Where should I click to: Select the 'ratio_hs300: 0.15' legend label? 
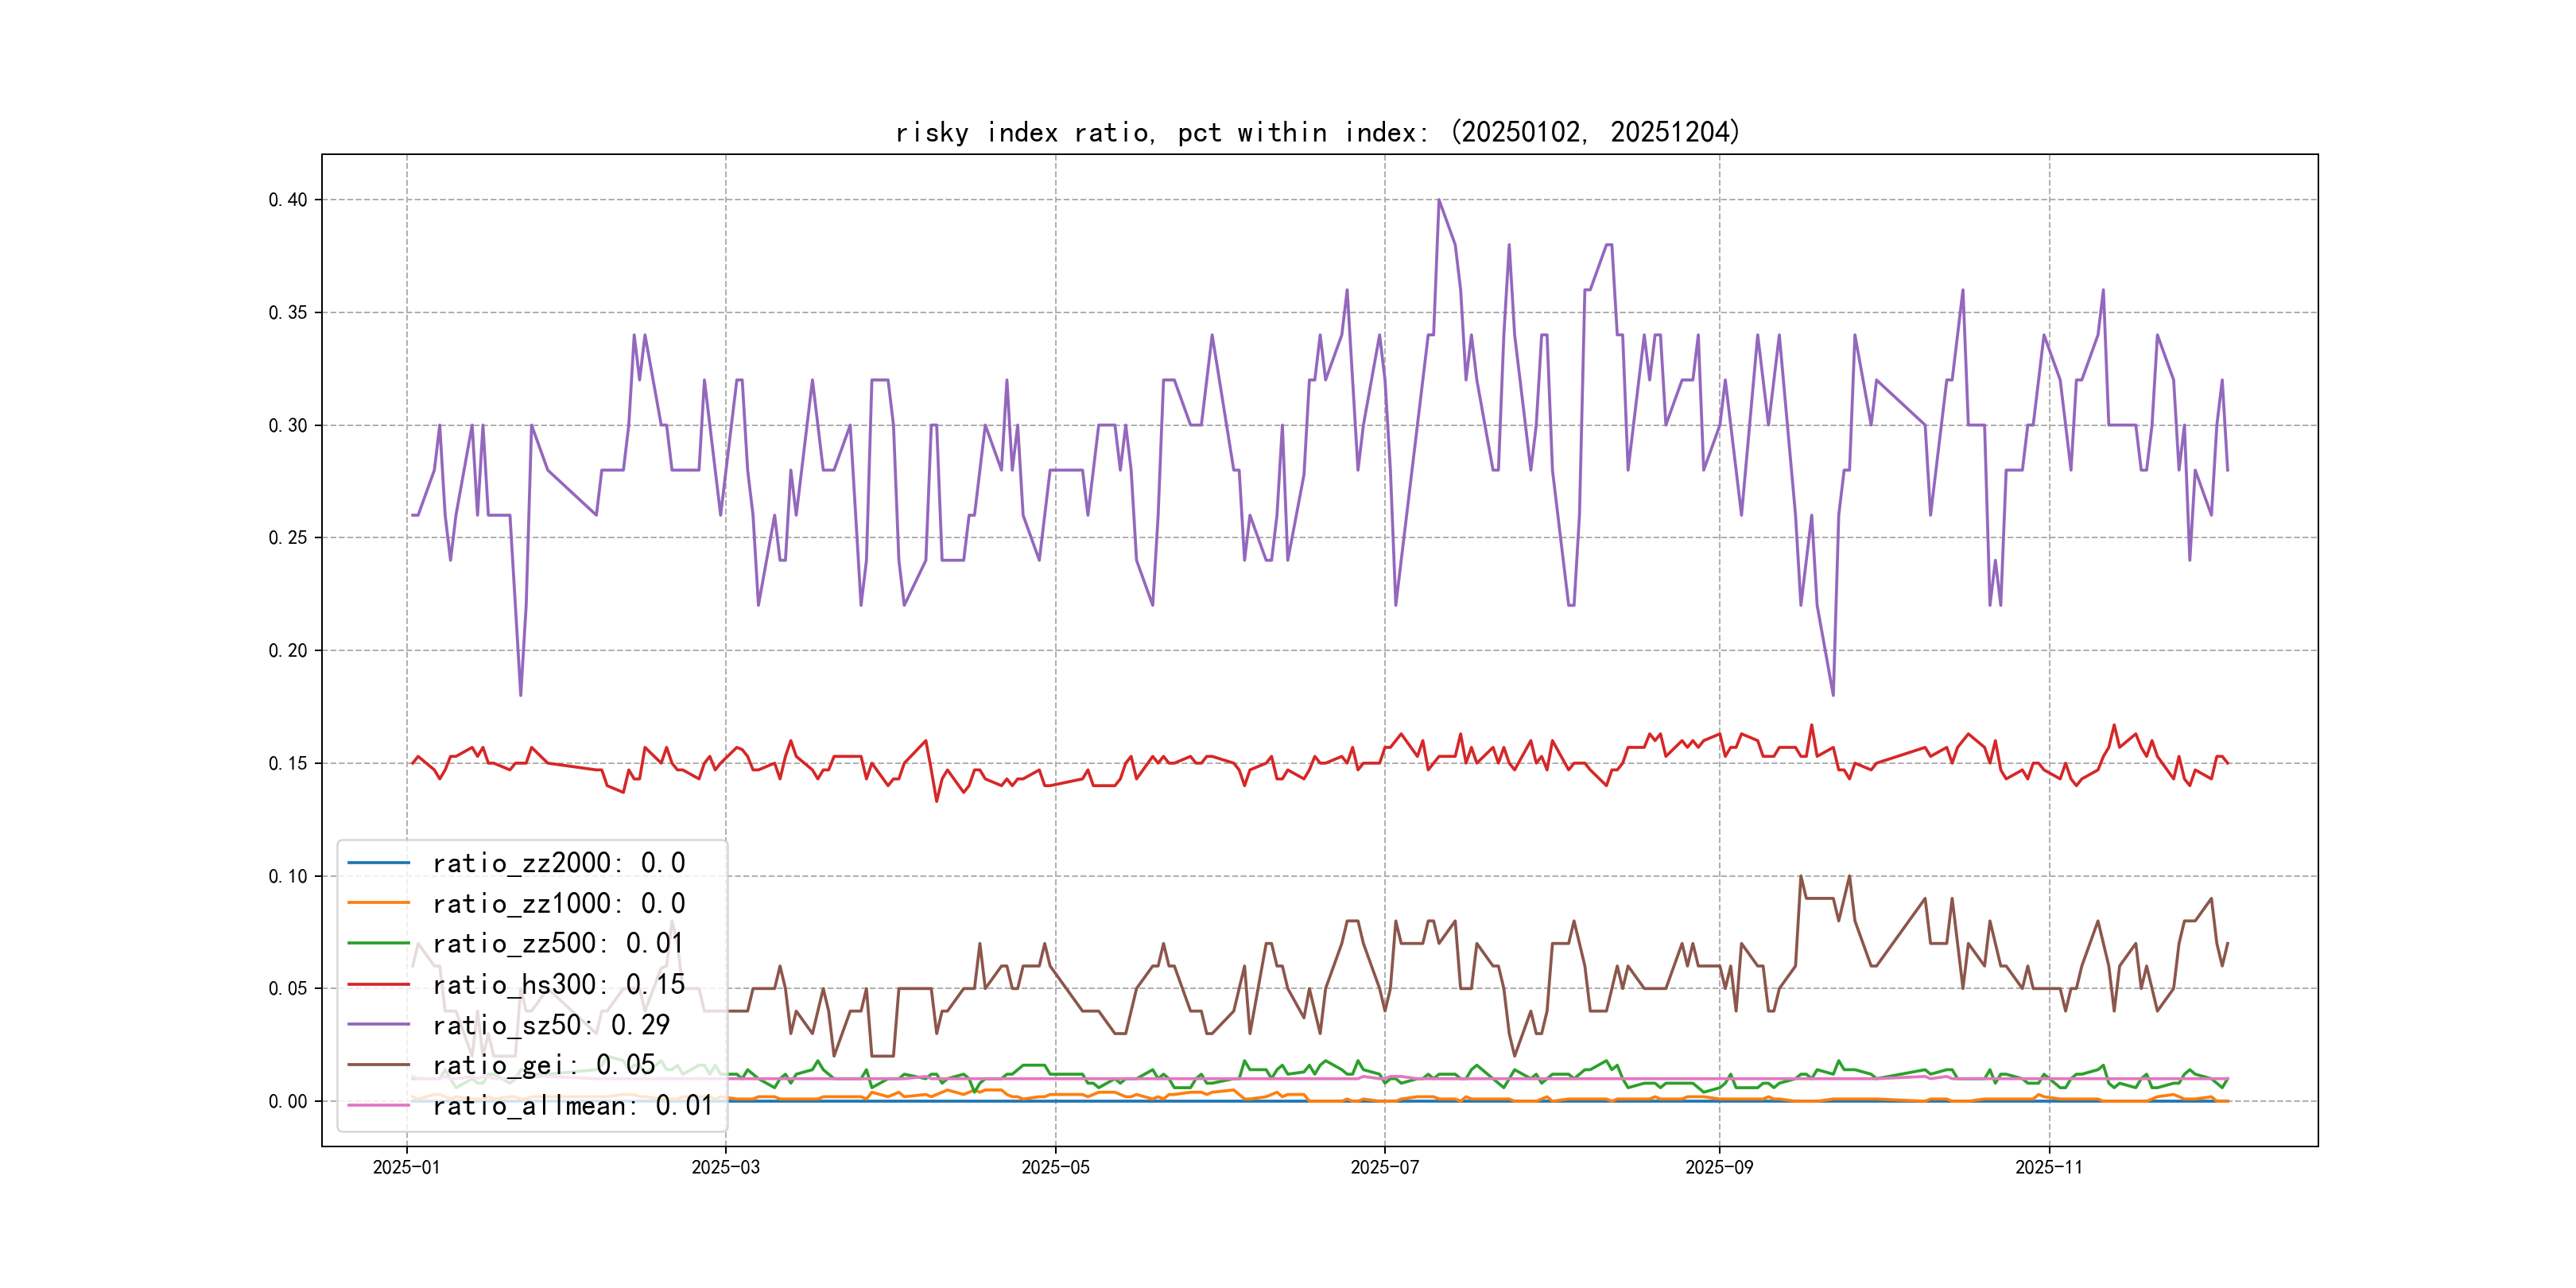pyautogui.click(x=558, y=985)
